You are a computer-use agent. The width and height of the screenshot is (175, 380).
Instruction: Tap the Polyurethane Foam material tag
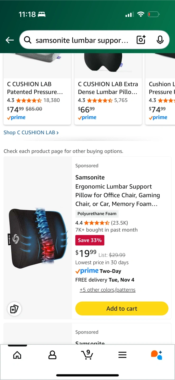click(x=97, y=213)
